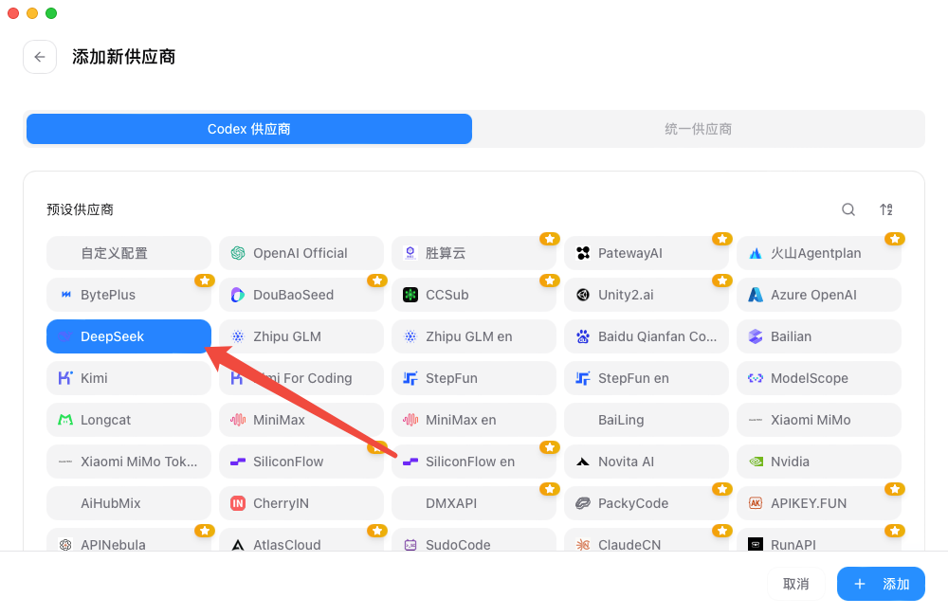The width and height of the screenshot is (948, 616).
Task: Select 火山Agentplan provider
Action: click(x=819, y=253)
